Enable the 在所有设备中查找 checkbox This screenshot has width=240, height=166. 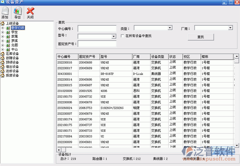[x=122, y=36]
